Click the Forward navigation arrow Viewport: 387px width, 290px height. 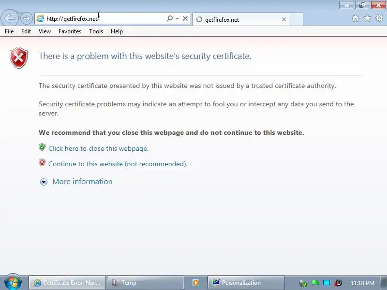point(26,18)
